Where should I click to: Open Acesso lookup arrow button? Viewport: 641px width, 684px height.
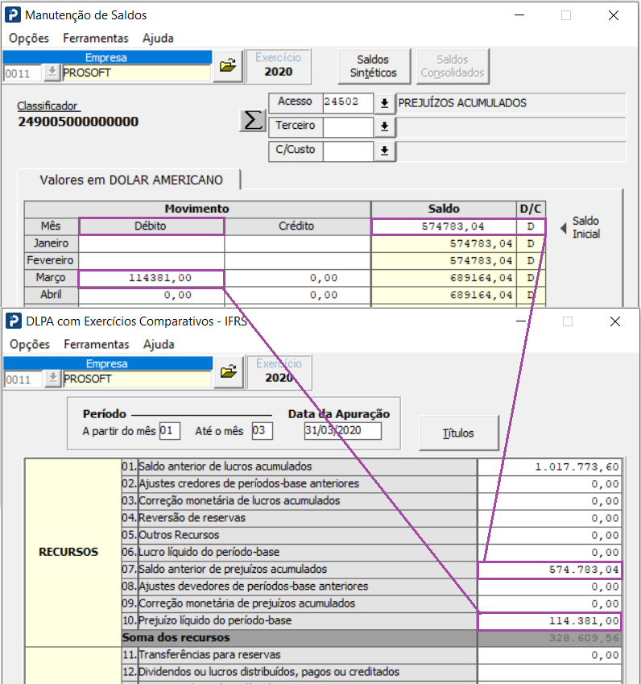point(385,103)
